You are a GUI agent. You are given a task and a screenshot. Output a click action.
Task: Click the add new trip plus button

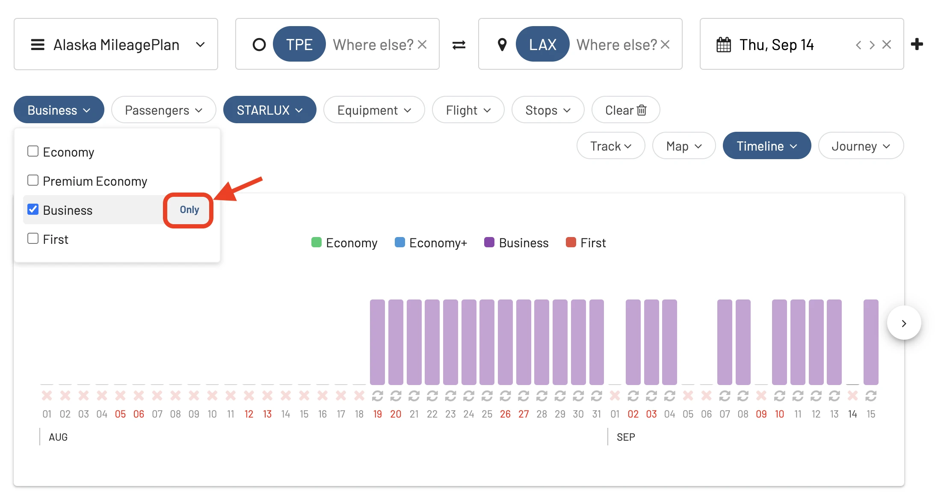tap(918, 43)
